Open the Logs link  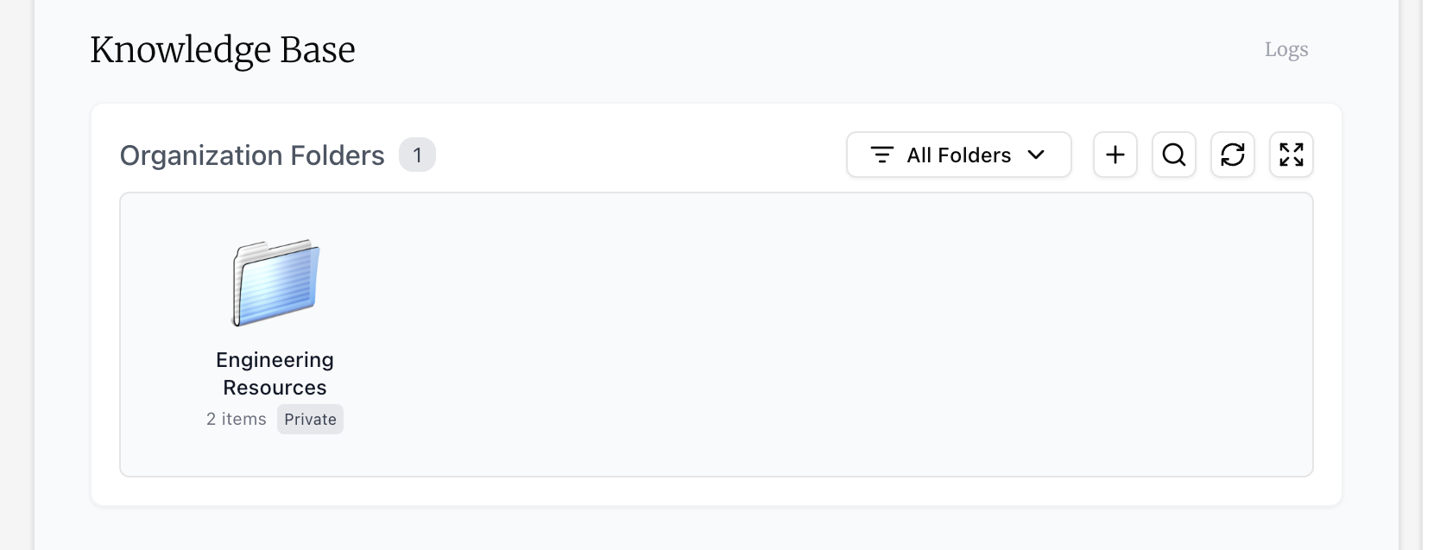1285,50
